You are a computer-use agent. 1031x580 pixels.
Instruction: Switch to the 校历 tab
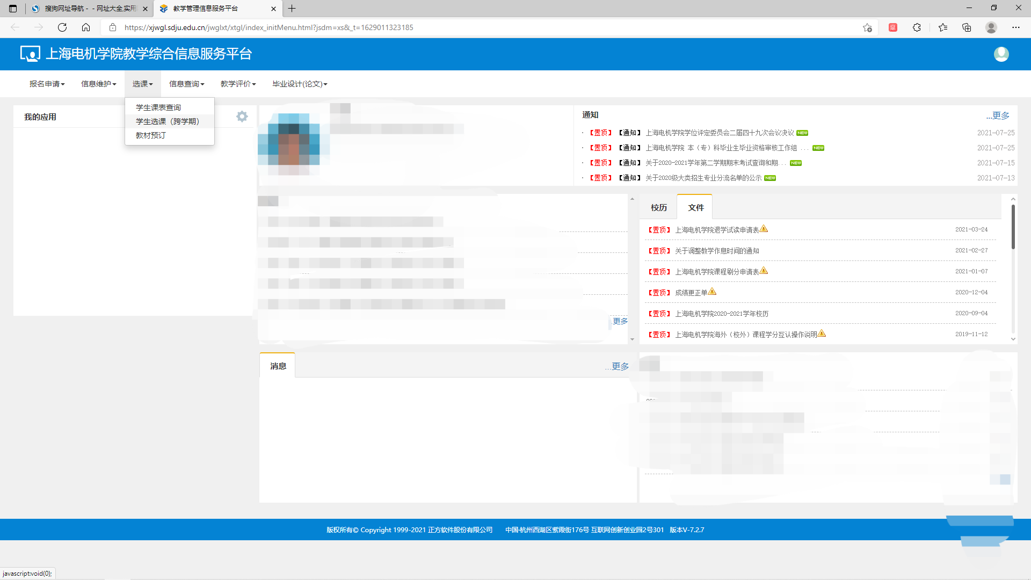(658, 207)
